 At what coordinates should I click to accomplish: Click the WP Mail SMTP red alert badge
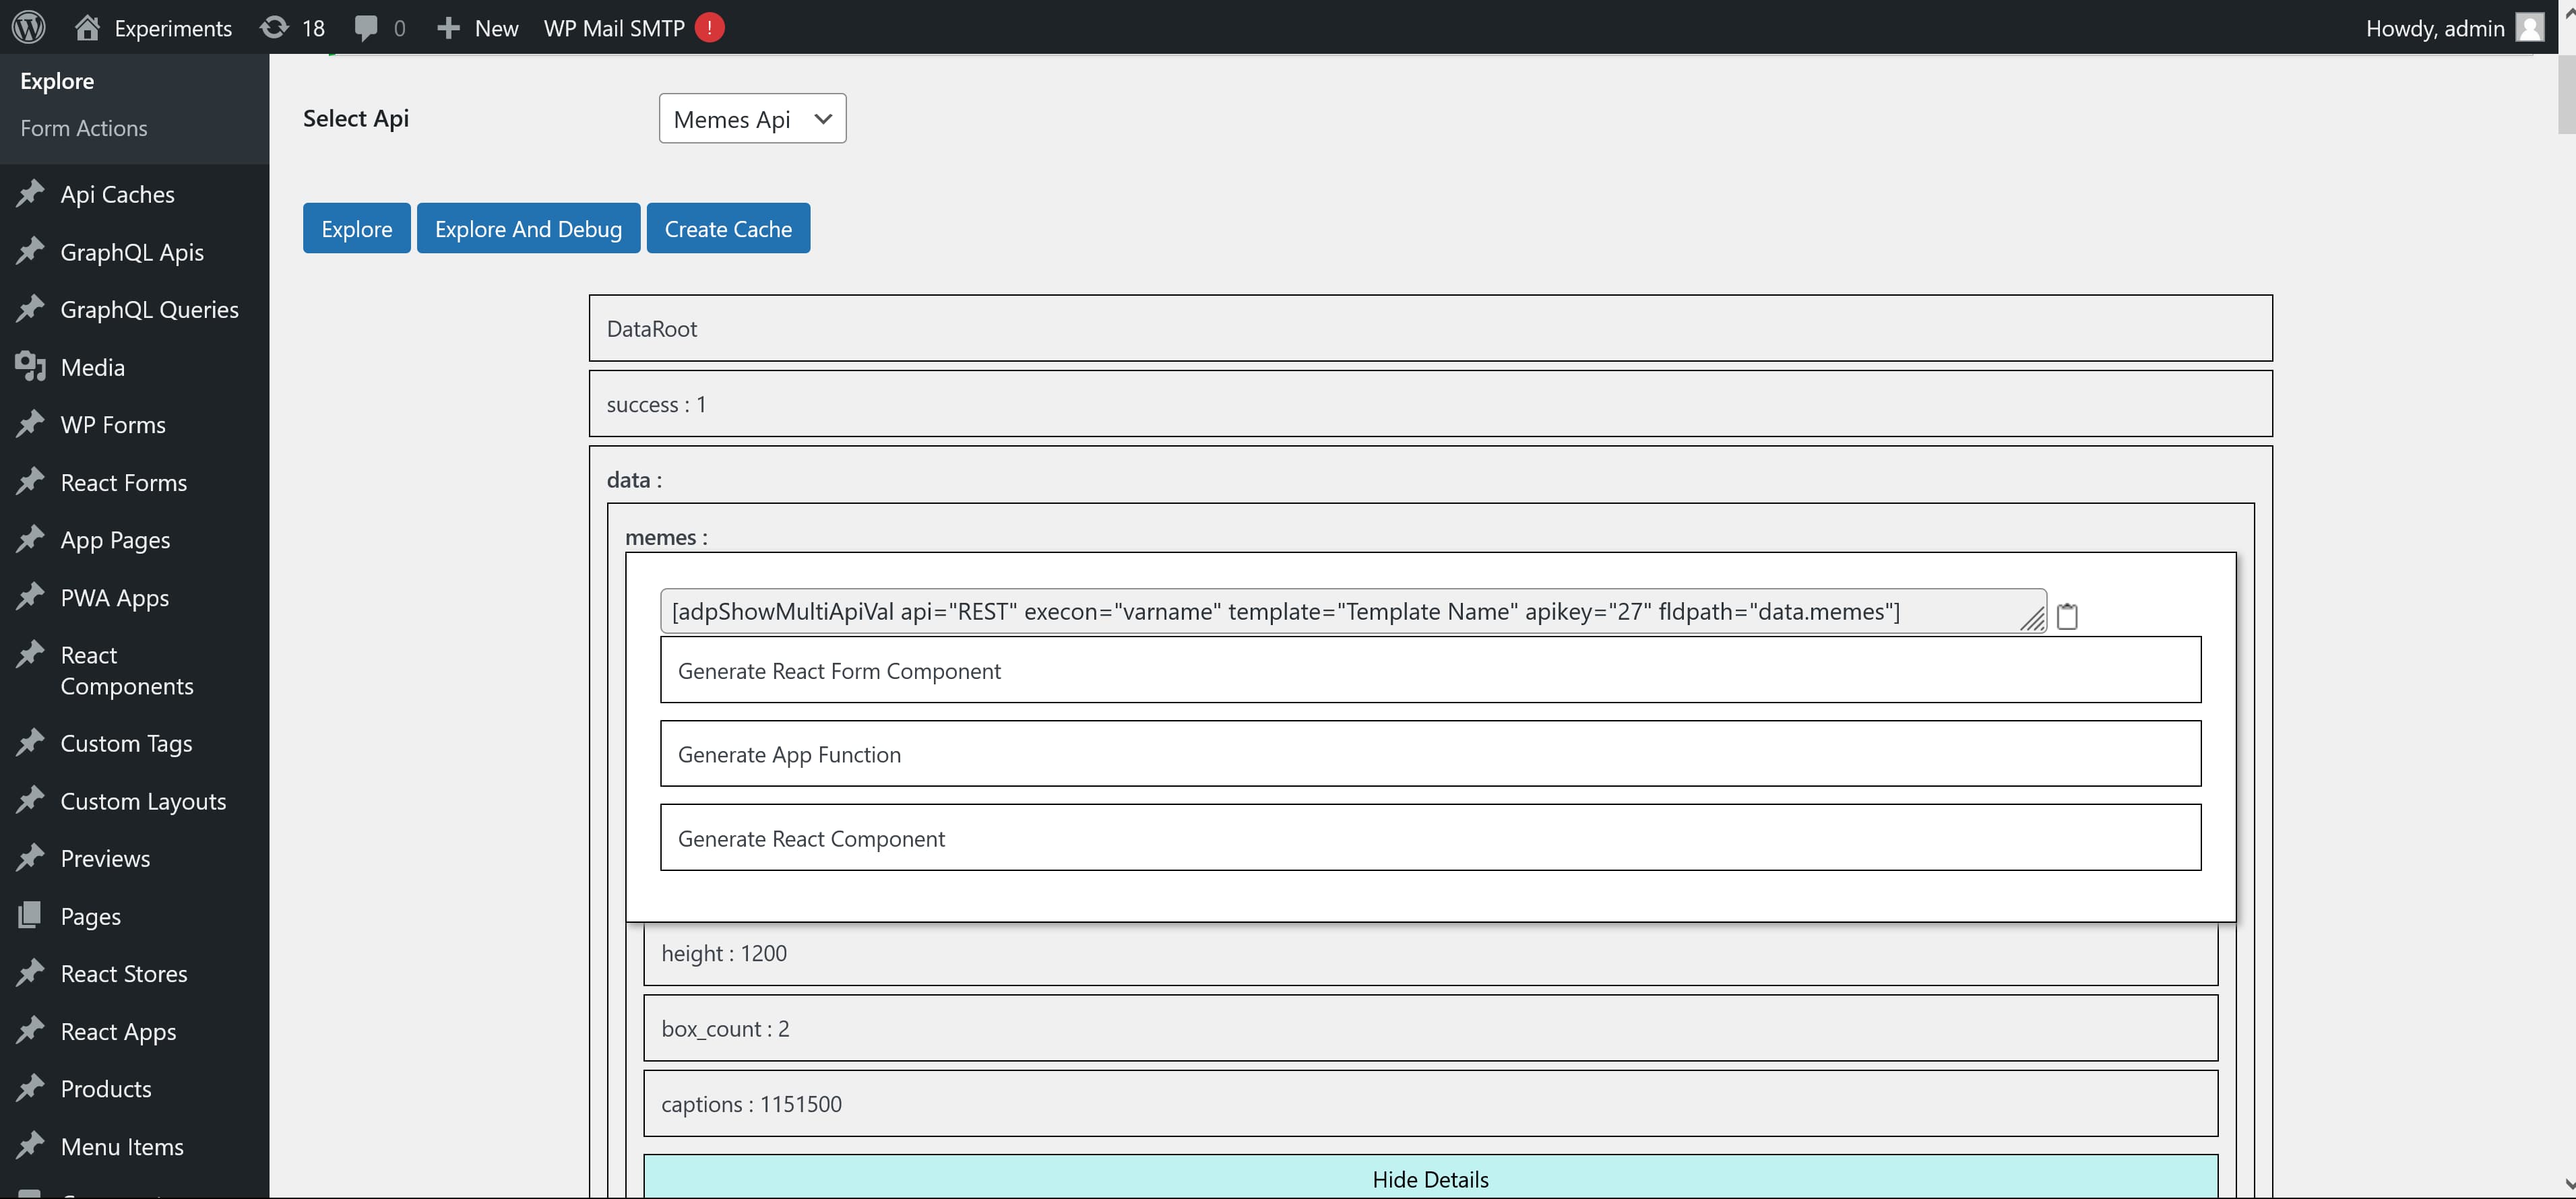pos(709,27)
